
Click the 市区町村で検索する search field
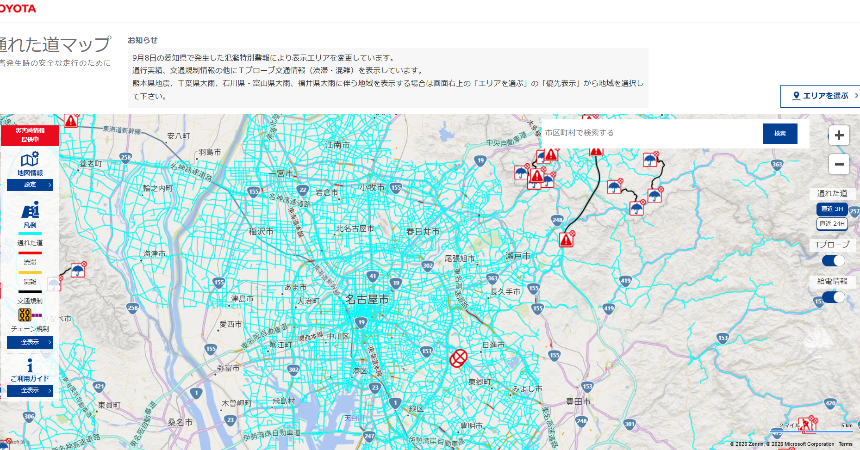click(x=652, y=133)
